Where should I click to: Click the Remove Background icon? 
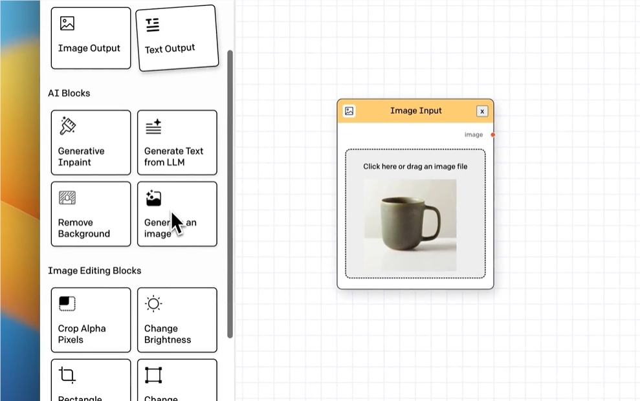coord(67,198)
